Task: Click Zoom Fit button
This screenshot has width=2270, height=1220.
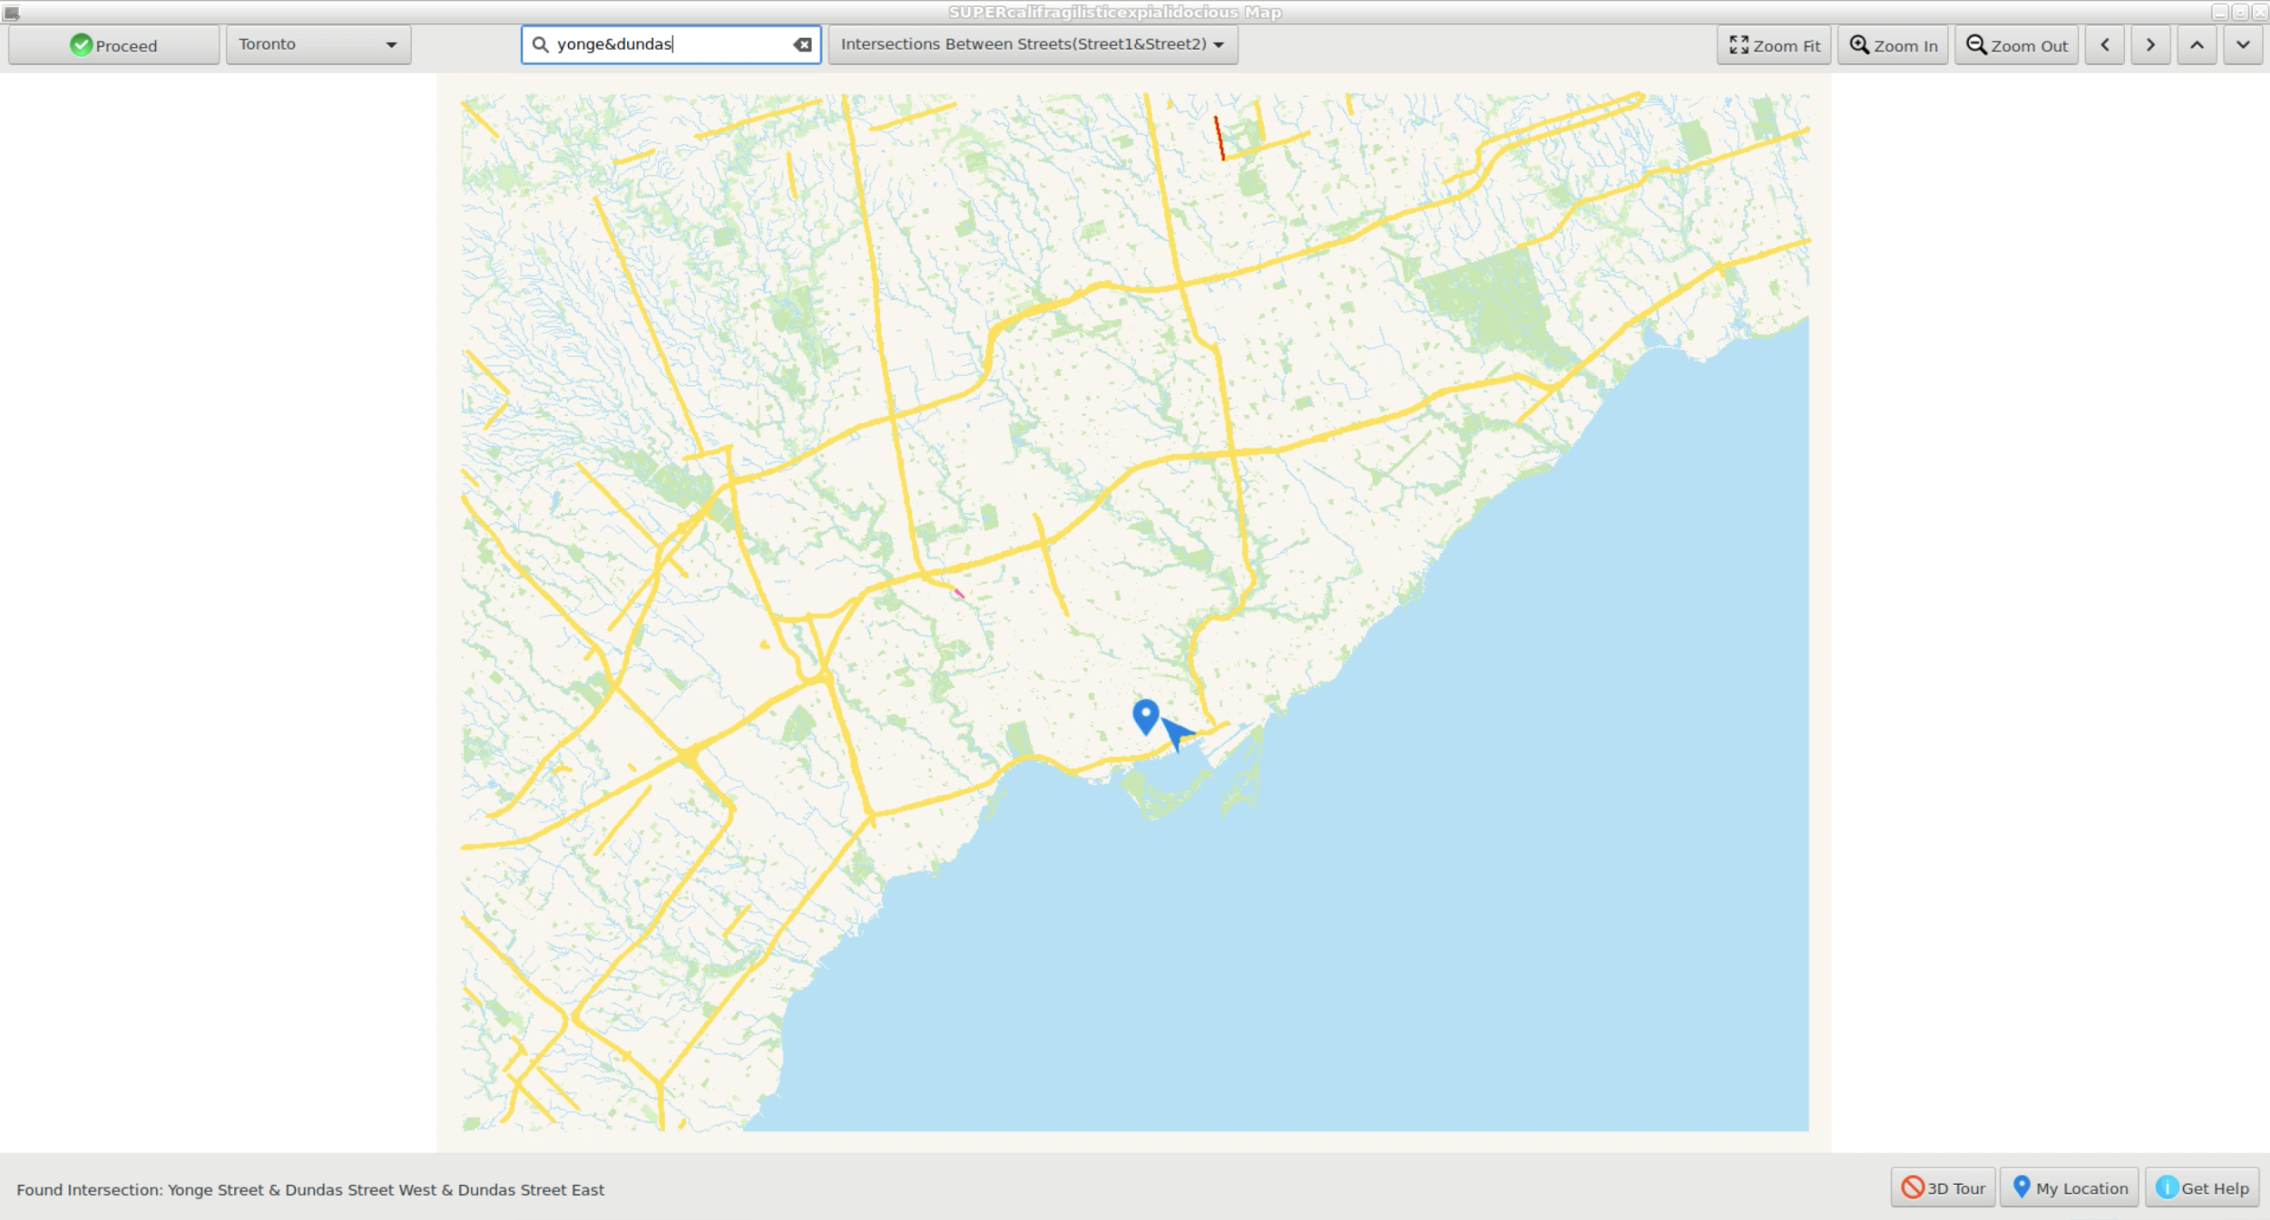Action: [x=1774, y=45]
